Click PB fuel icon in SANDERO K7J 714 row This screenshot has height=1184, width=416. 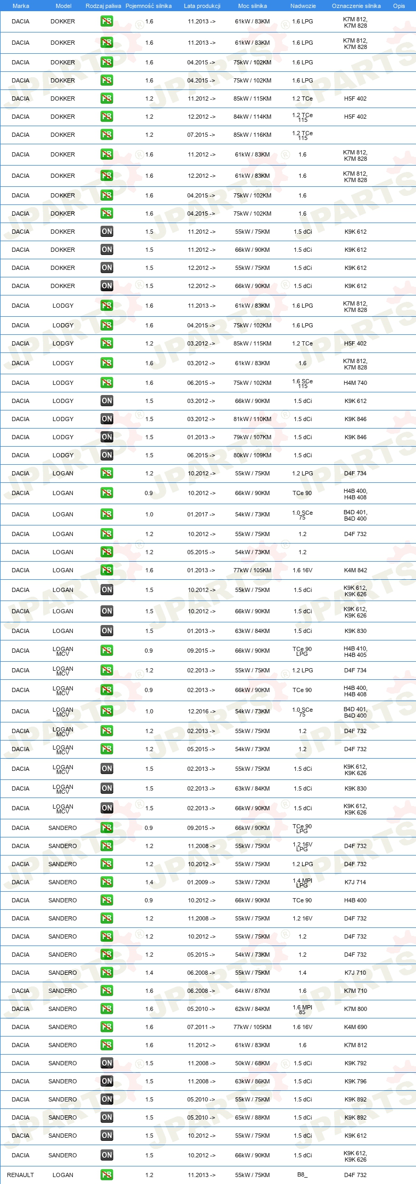point(106,882)
